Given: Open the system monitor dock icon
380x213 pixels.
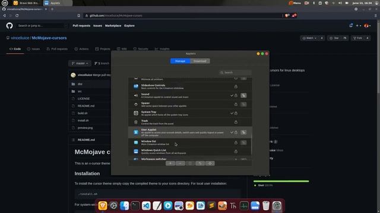Looking at the screenshot, I should coord(244,206).
